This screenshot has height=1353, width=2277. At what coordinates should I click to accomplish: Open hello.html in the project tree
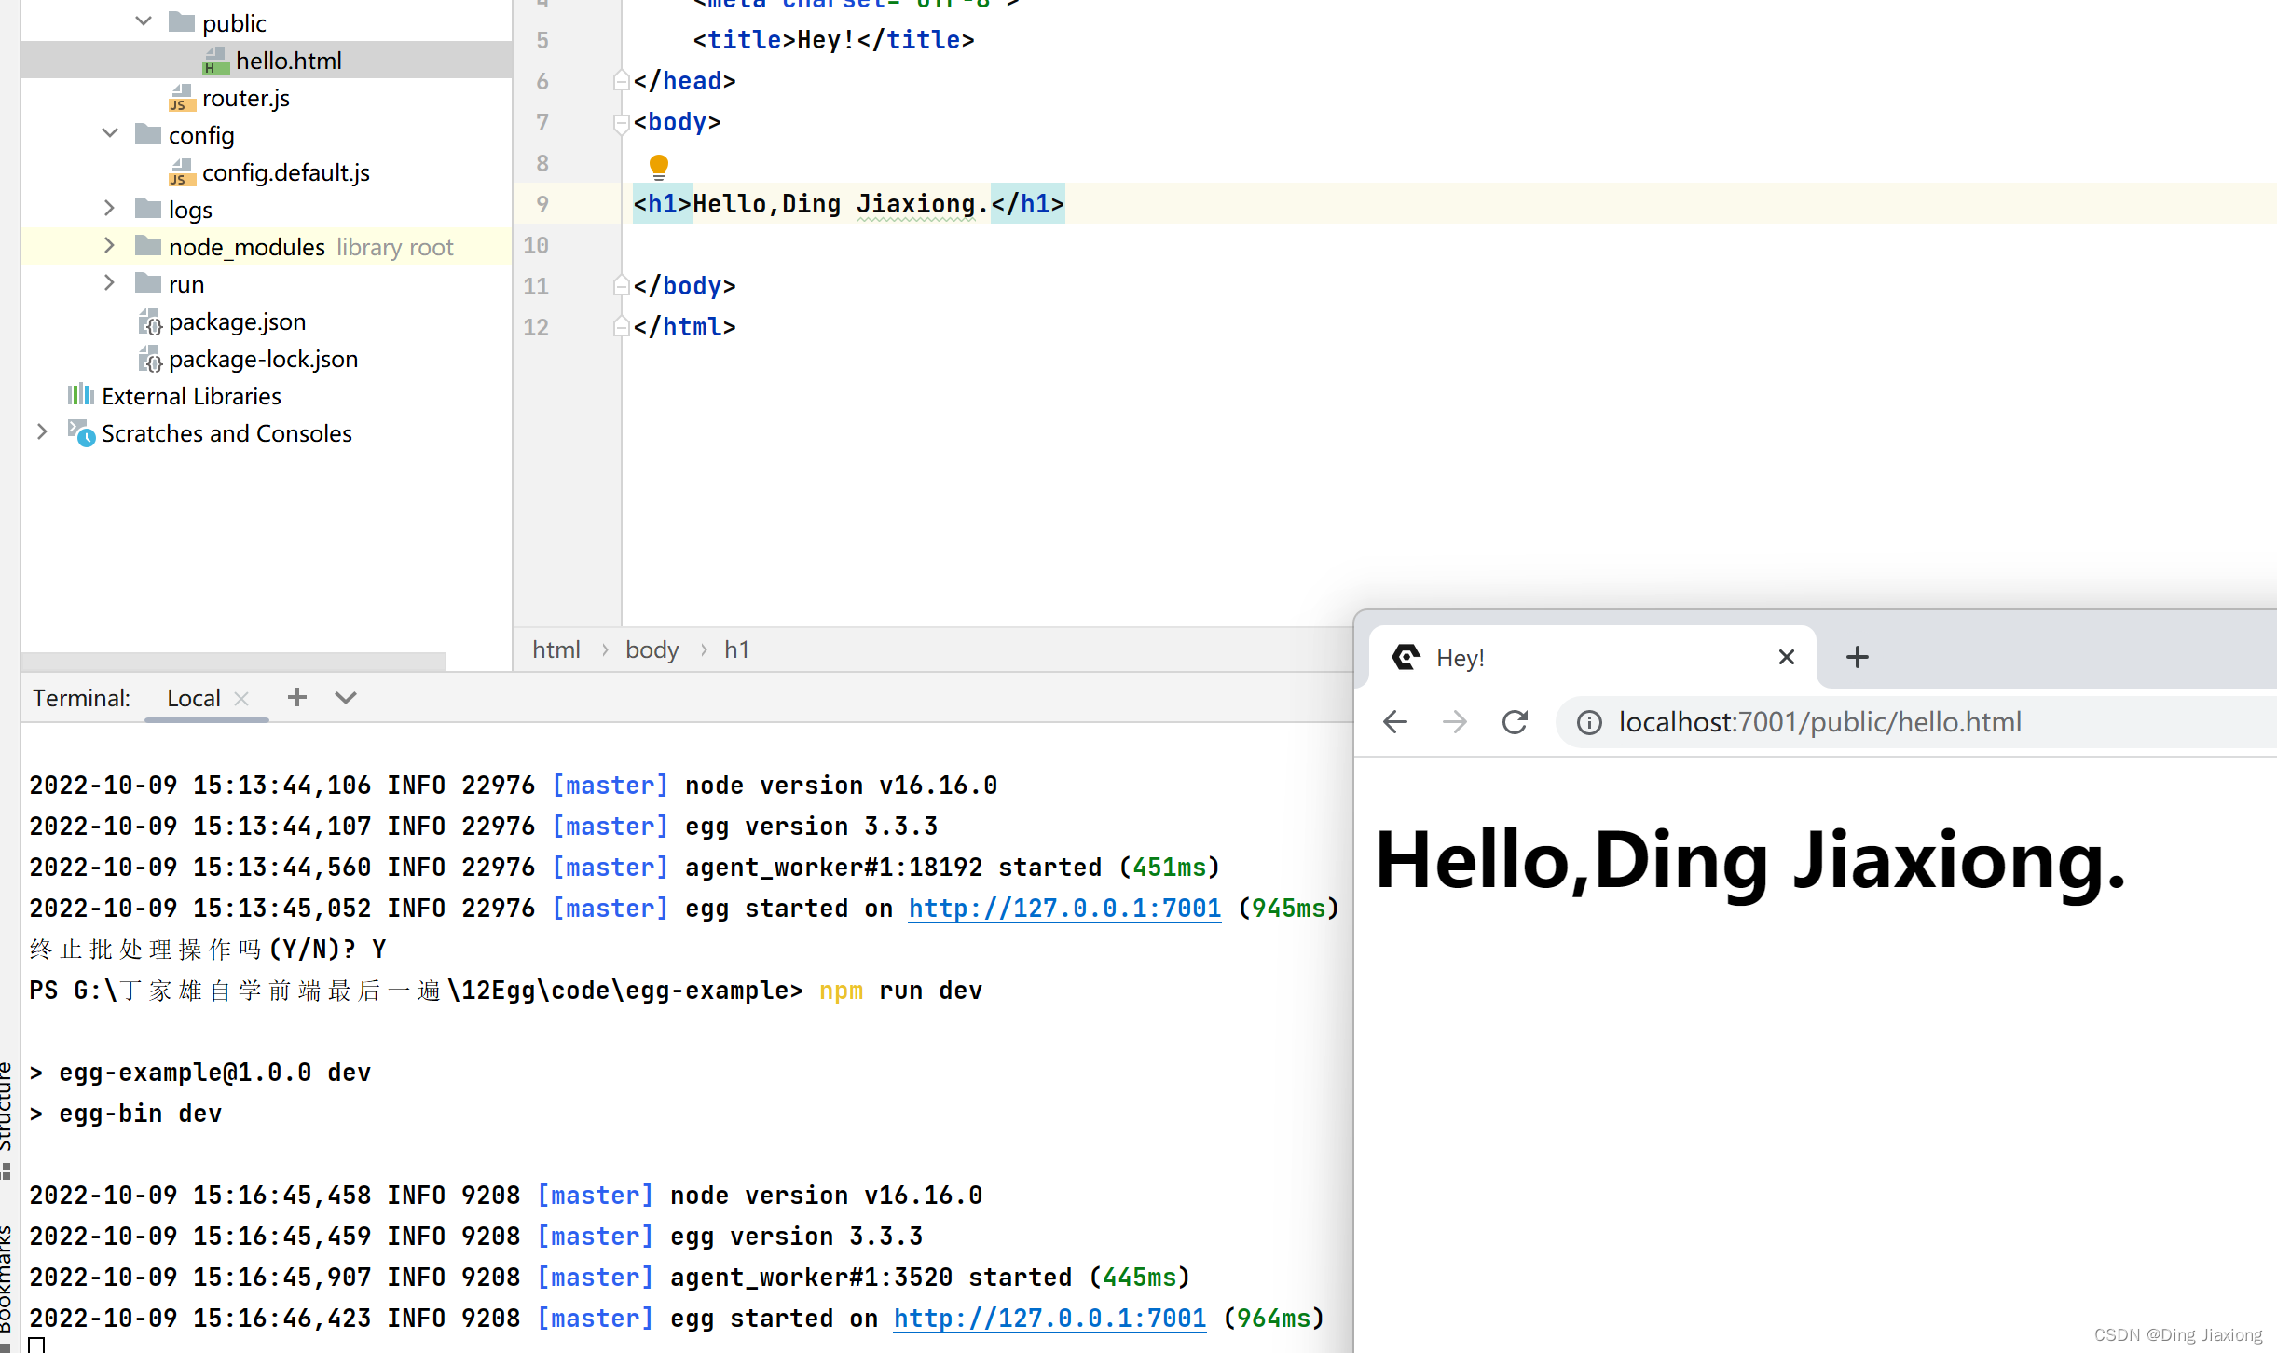click(288, 61)
